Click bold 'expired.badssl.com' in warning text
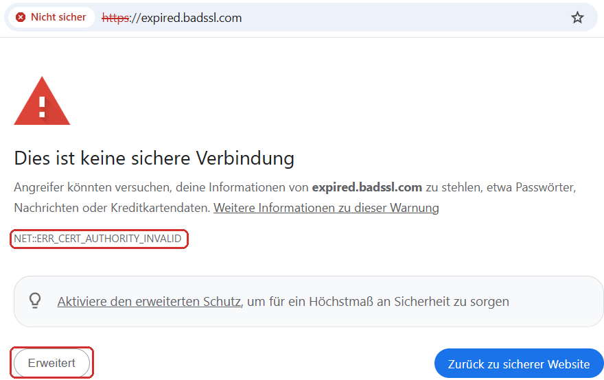This screenshot has height=380, width=604. pos(367,187)
